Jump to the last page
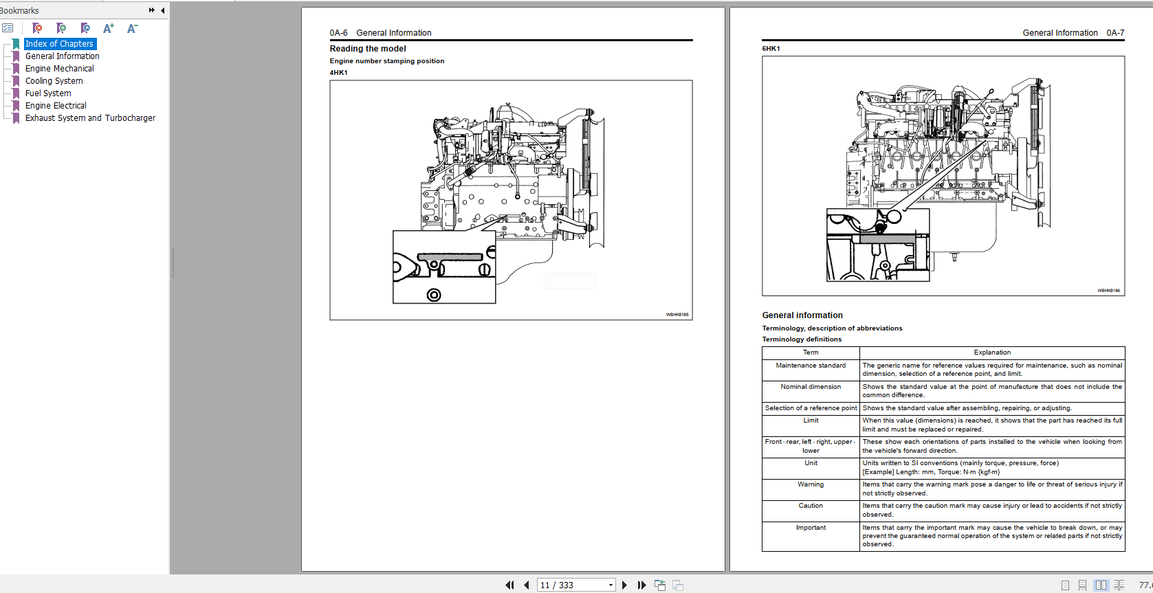 point(641,585)
